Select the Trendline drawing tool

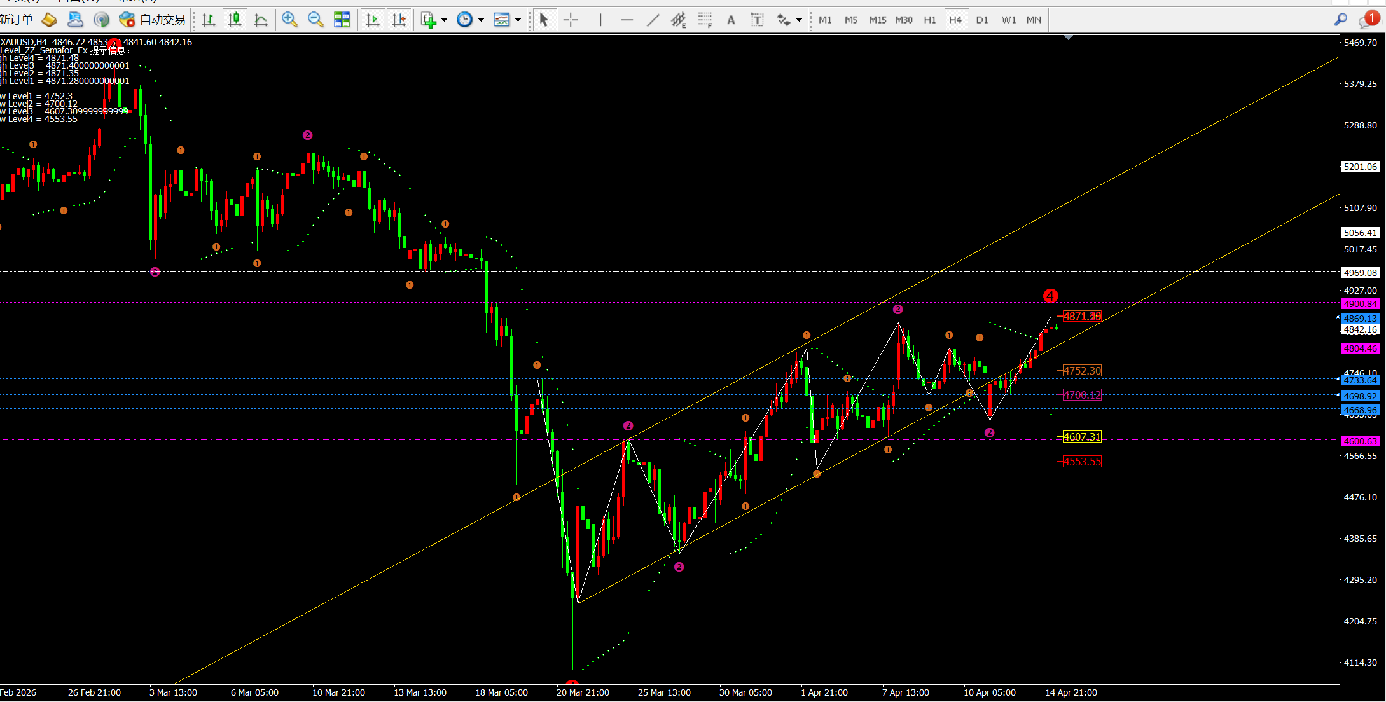point(653,20)
